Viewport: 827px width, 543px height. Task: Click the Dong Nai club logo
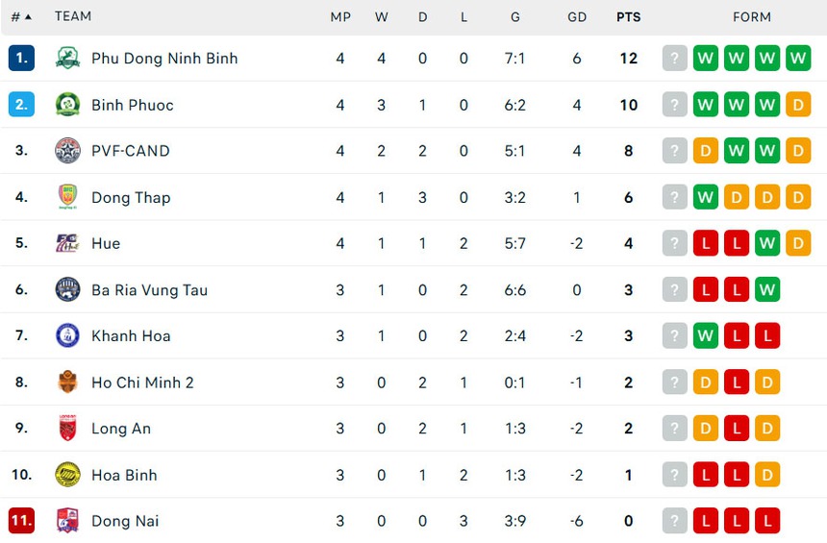coord(67,521)
